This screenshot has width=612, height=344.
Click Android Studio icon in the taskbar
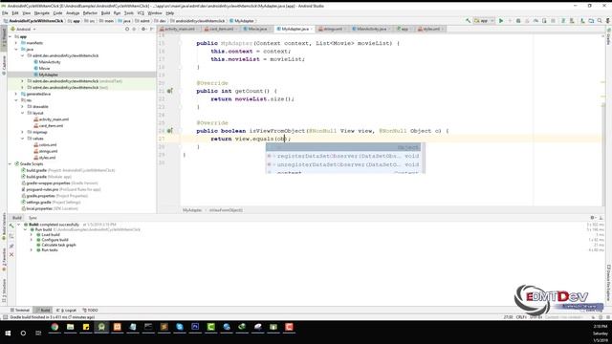point(101,327)
